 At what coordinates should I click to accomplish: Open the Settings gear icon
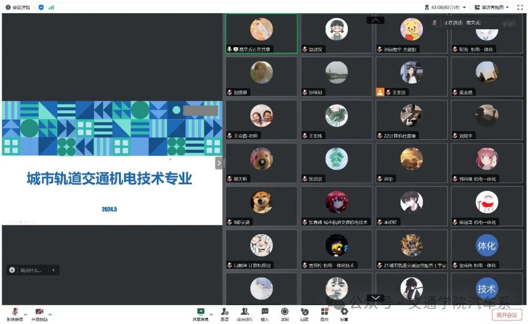344,312
